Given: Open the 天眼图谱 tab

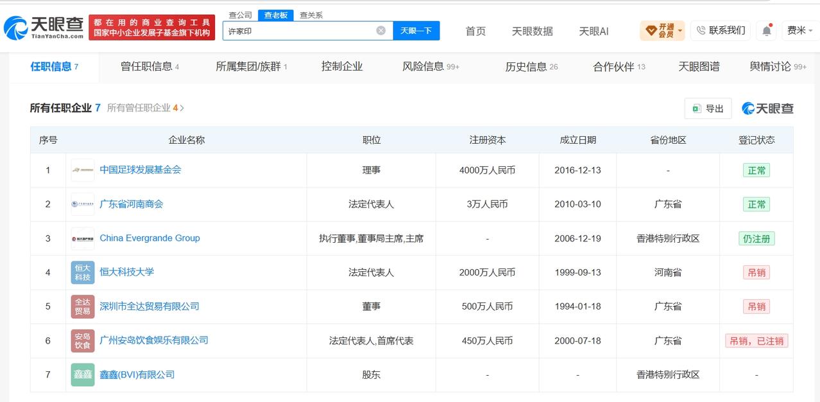Looking at the screenshot, I should point(699,67).
